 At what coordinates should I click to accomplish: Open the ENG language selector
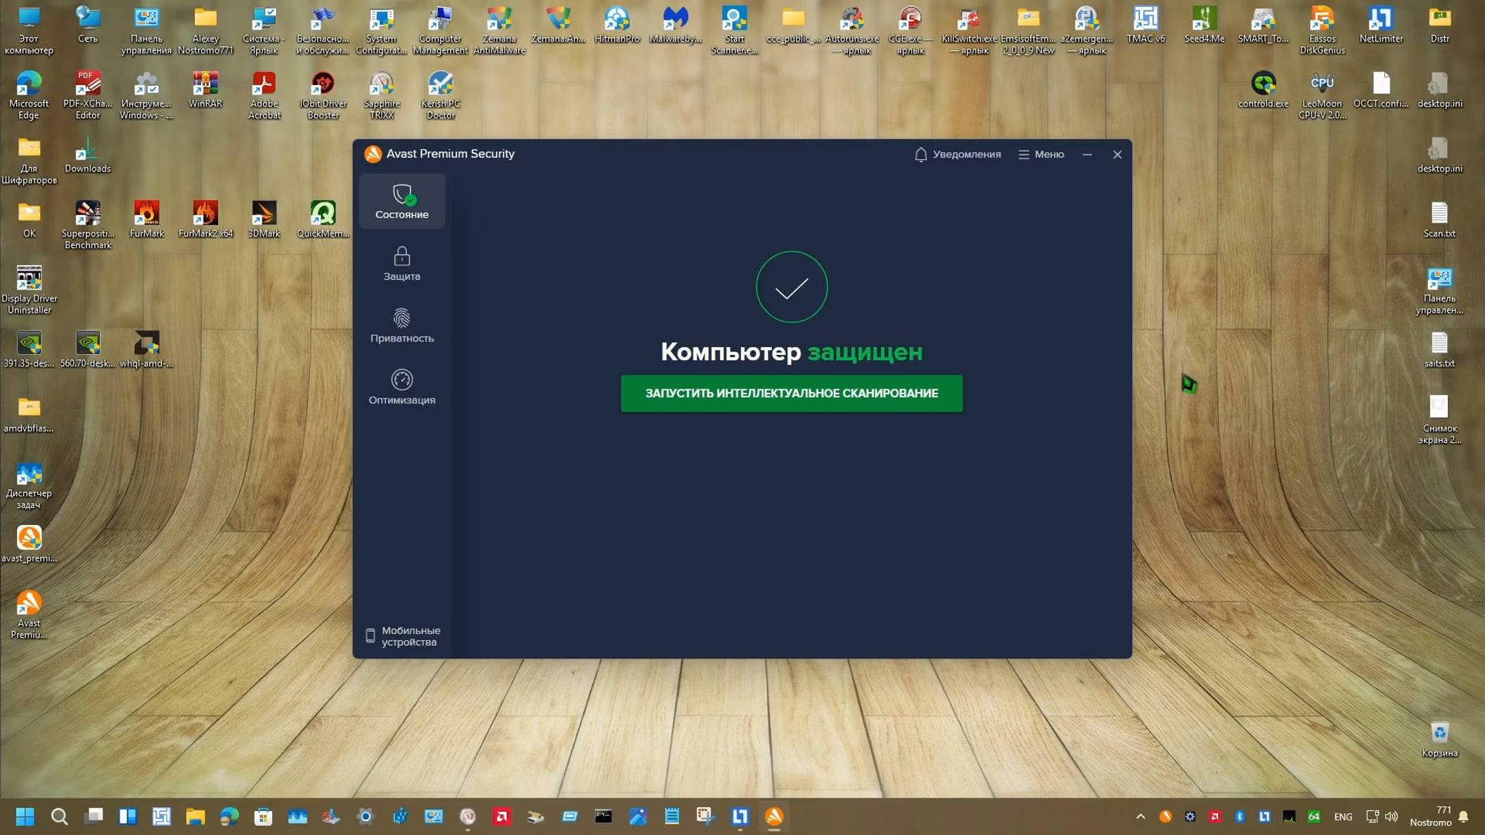coord(1343,816)
